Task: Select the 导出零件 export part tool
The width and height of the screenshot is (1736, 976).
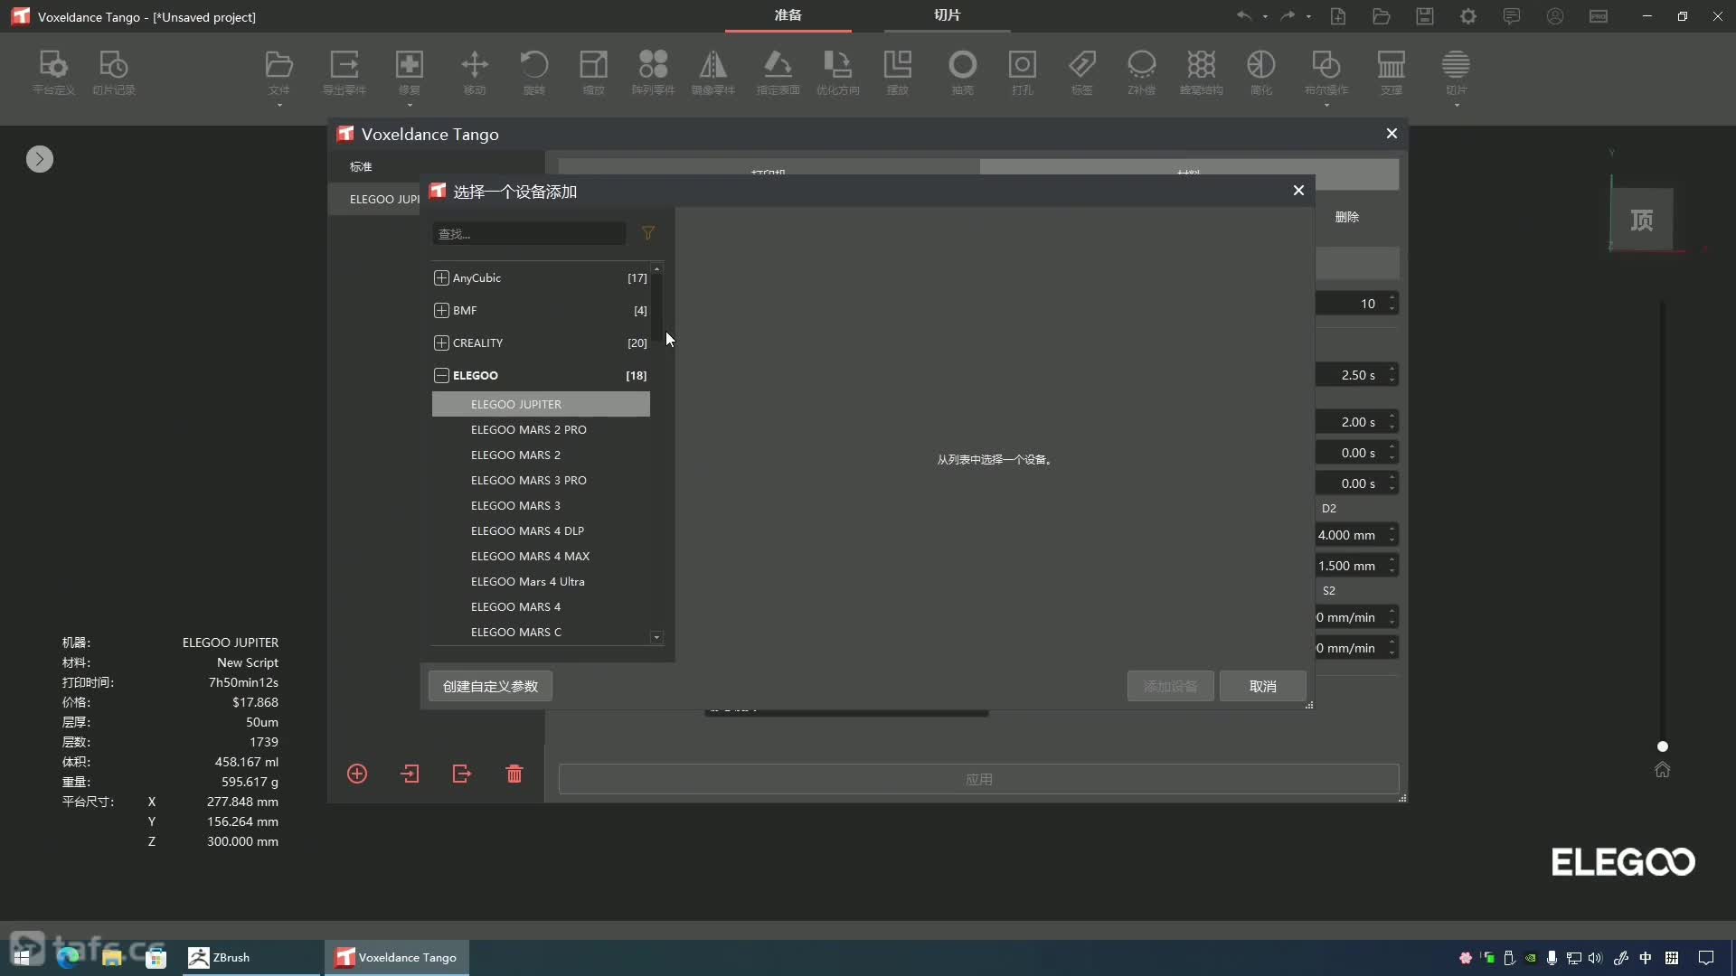Action: (x=344, y=72)
